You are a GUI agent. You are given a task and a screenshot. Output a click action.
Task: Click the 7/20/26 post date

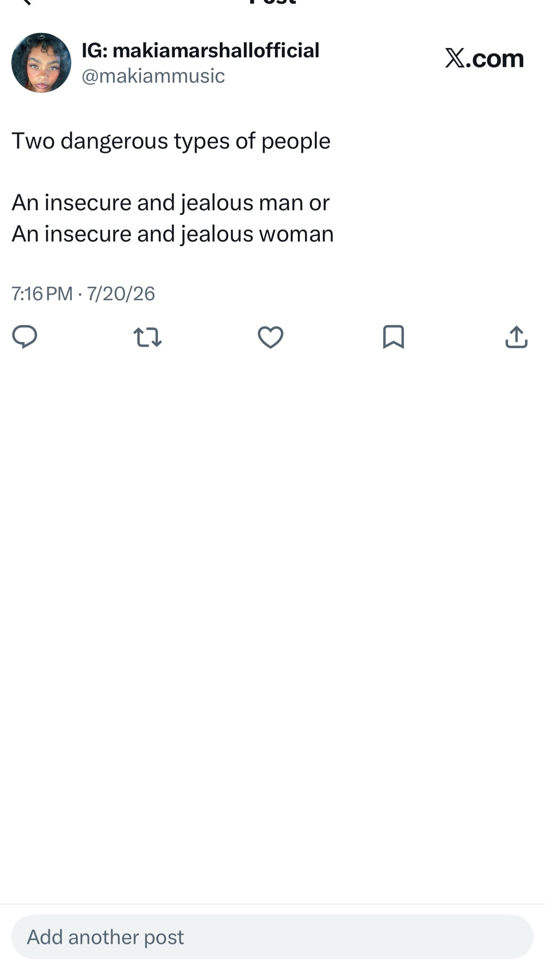121,294
